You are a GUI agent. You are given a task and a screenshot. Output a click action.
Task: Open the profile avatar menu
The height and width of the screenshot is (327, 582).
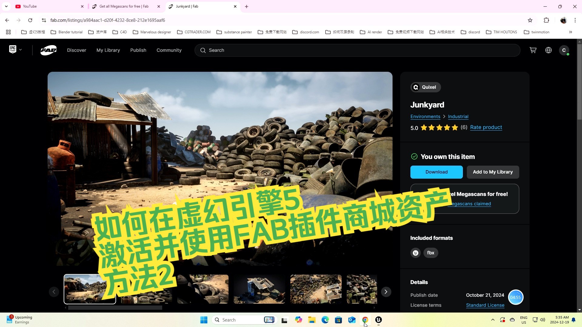pyautogui.click(x=564, y=50)
